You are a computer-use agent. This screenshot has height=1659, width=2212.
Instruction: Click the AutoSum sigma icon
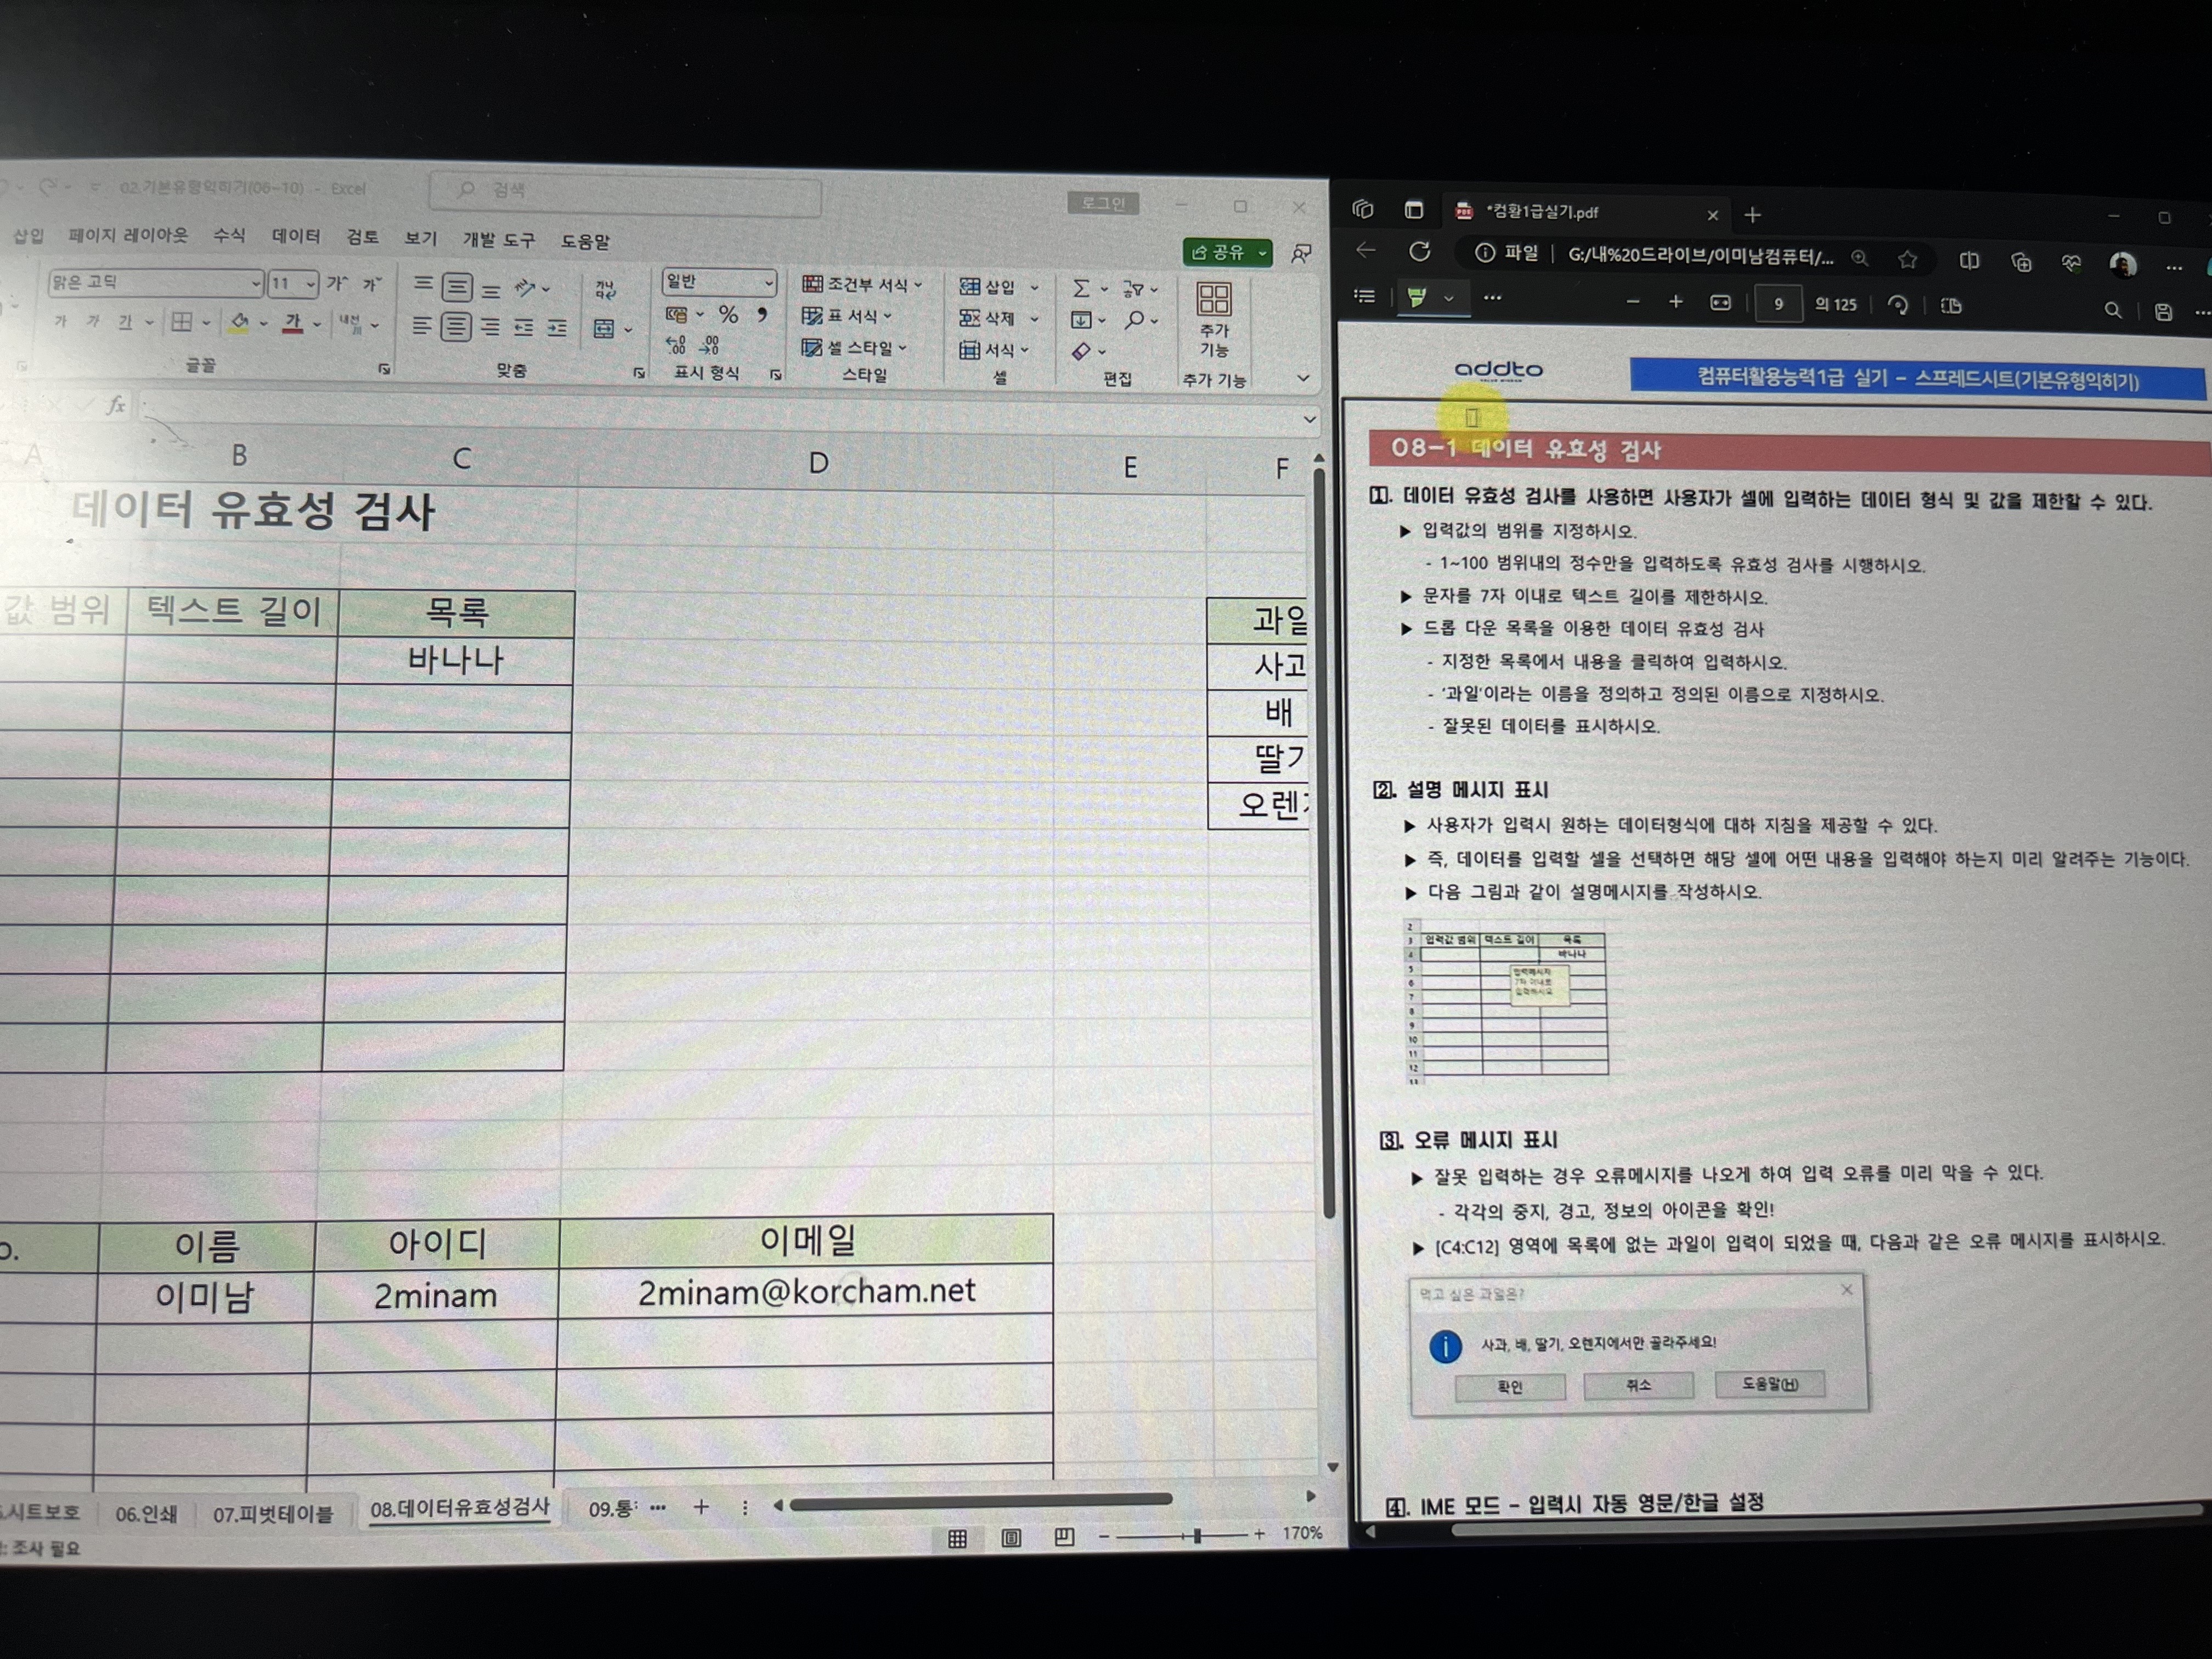click(x=1081, y=288)
